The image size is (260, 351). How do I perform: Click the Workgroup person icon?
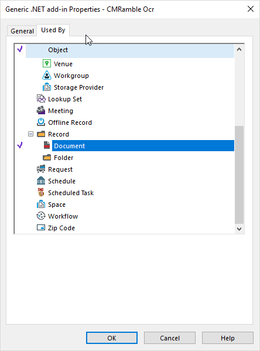tap(46, 76)
